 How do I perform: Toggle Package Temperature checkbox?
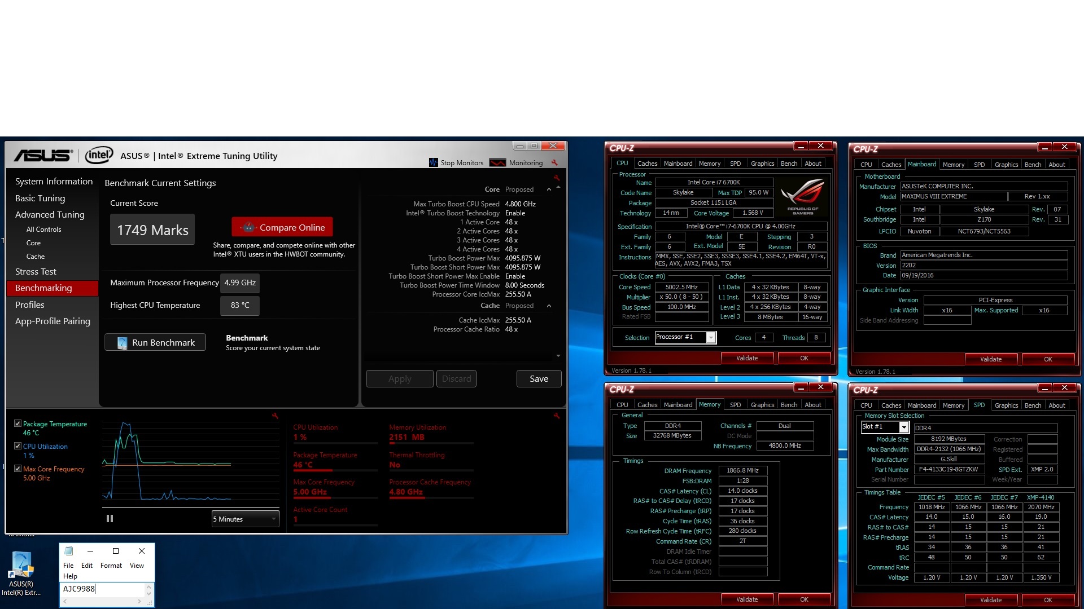[18, 423]
